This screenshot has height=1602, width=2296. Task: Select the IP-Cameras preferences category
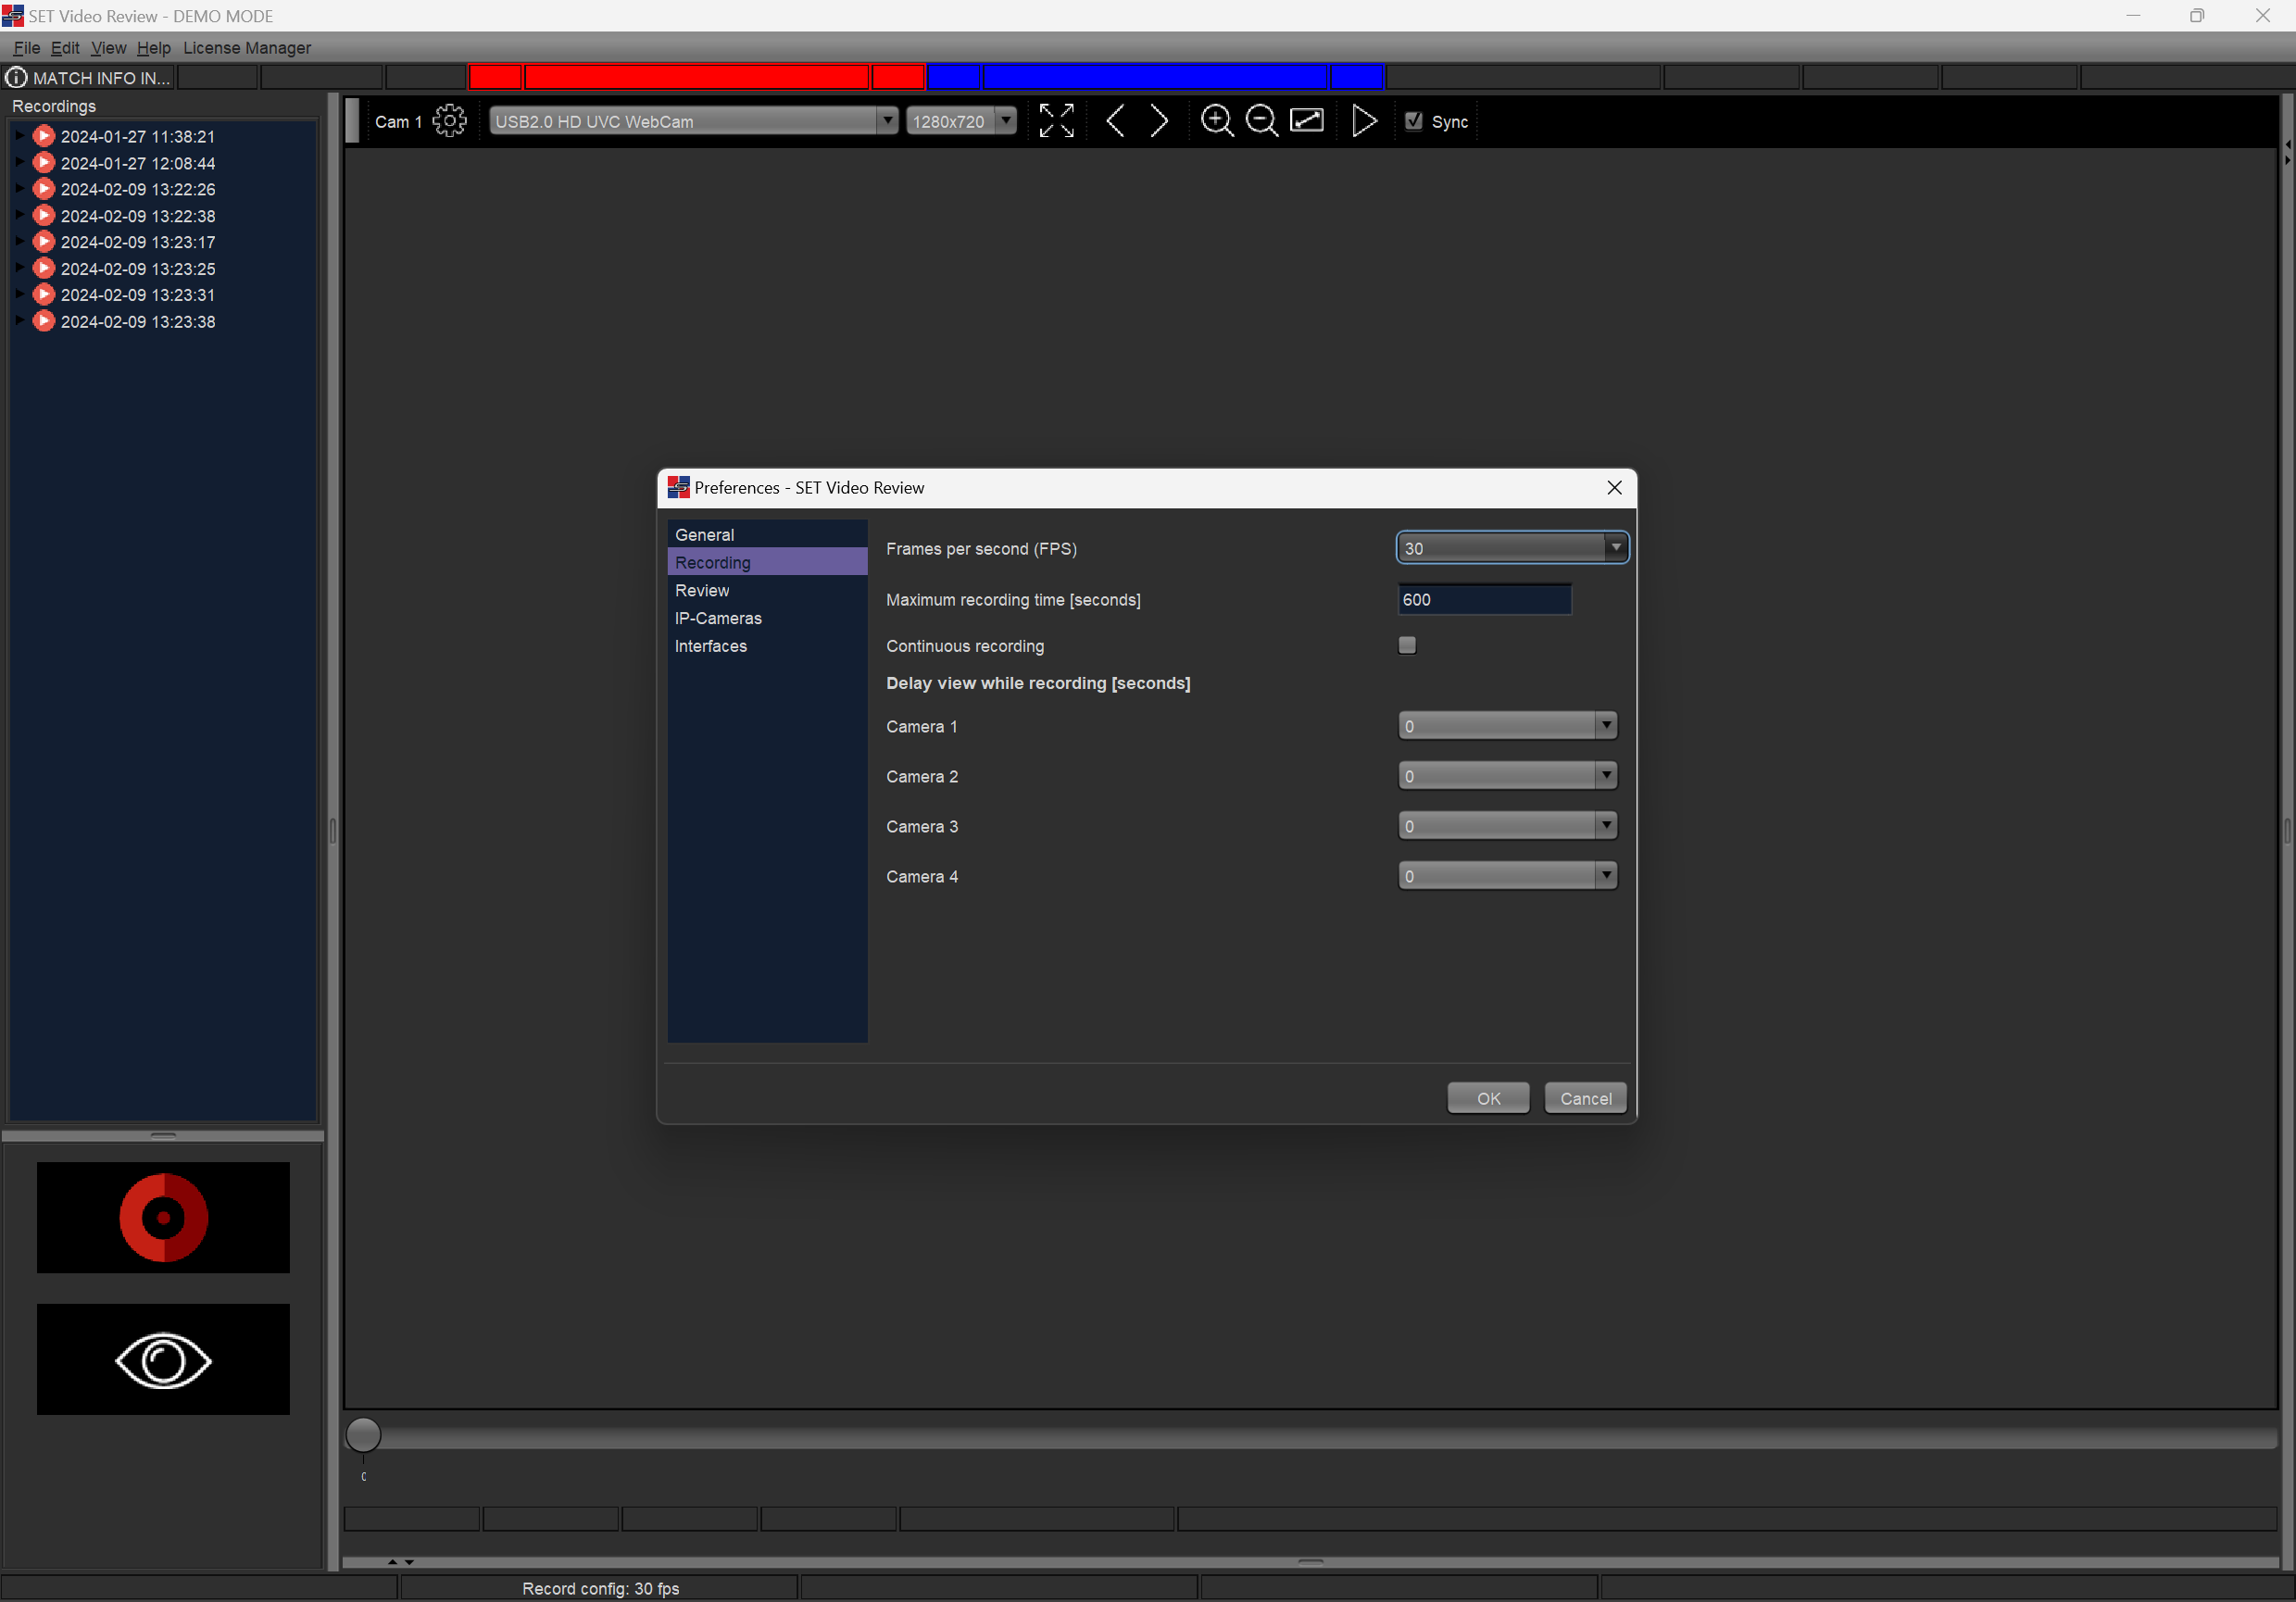pyautogui.click(x=718, y=618)
